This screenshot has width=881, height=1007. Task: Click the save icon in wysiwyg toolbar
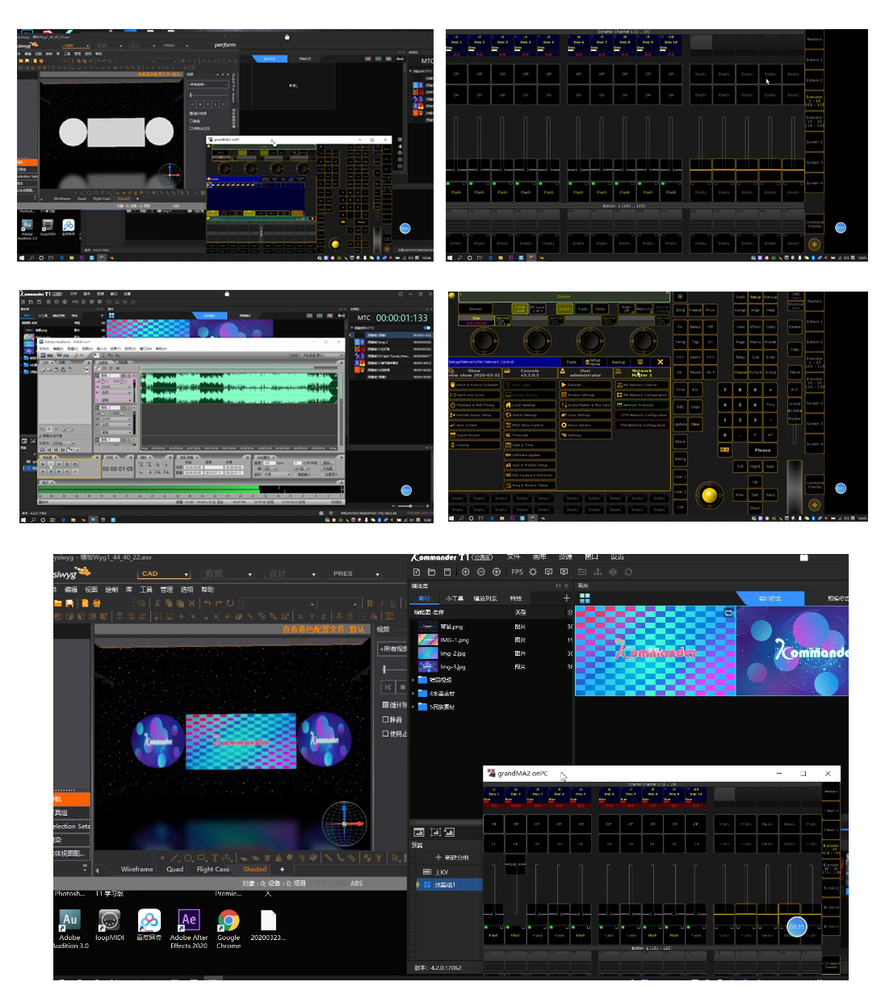(x=69, y=603)
